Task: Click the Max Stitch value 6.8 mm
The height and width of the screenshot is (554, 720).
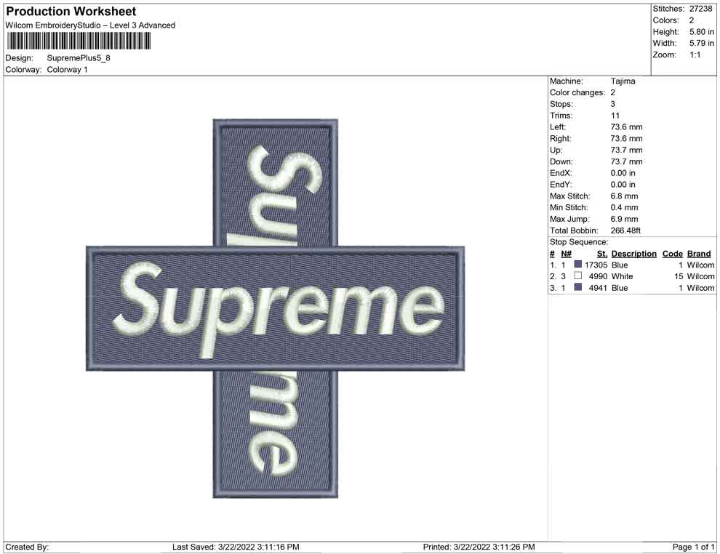Action: pyautogui.click(x=624, y=196)
